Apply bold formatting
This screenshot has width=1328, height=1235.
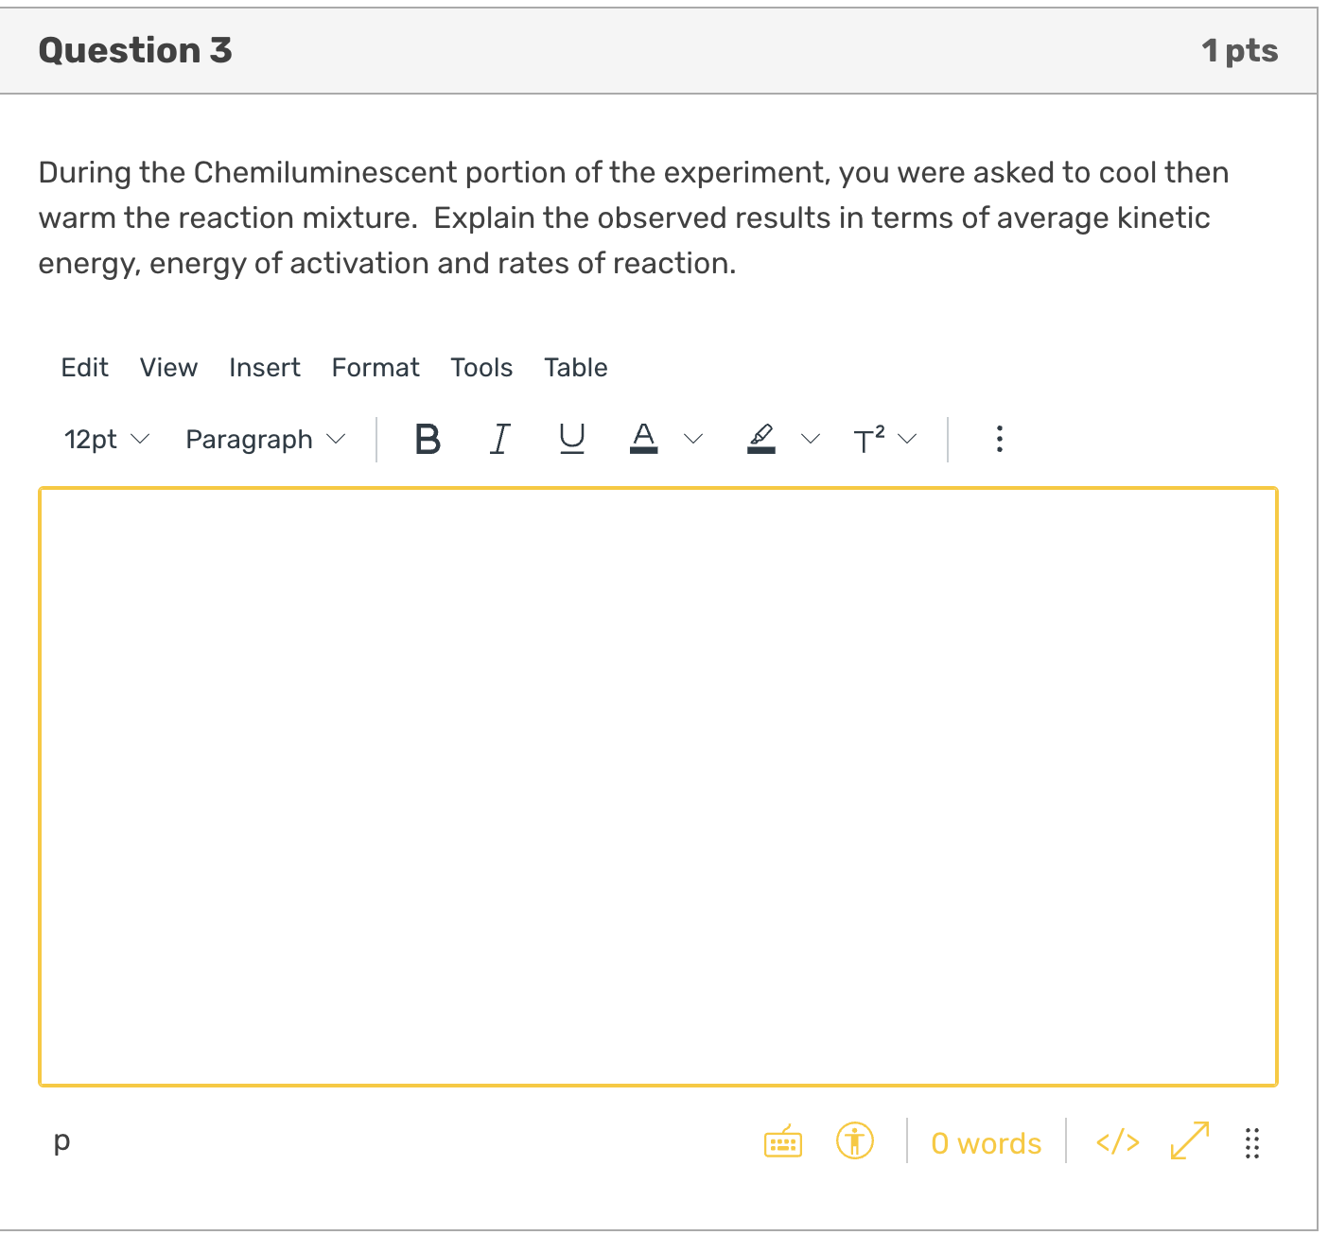click(x=428, y=438)
